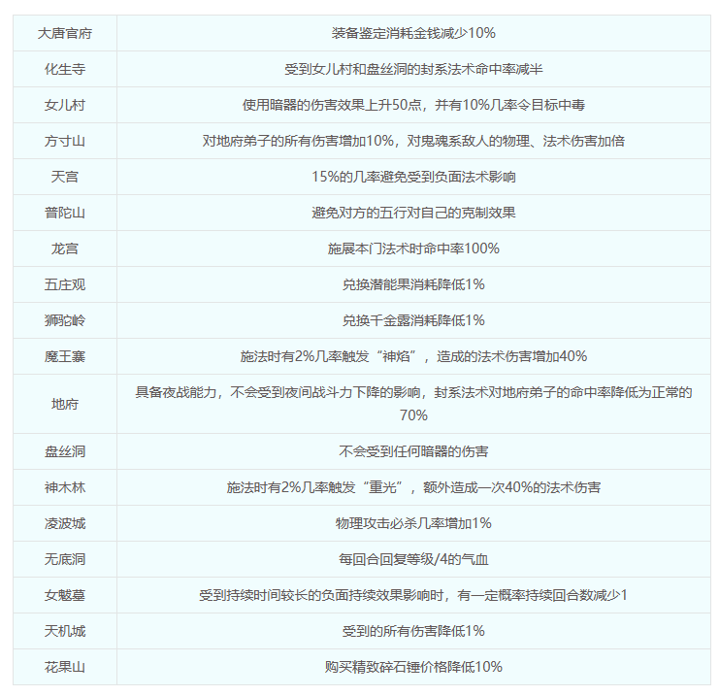Select the 大唐官府 table cell
This screenshot has height=696, width=720.
[65, 33]
